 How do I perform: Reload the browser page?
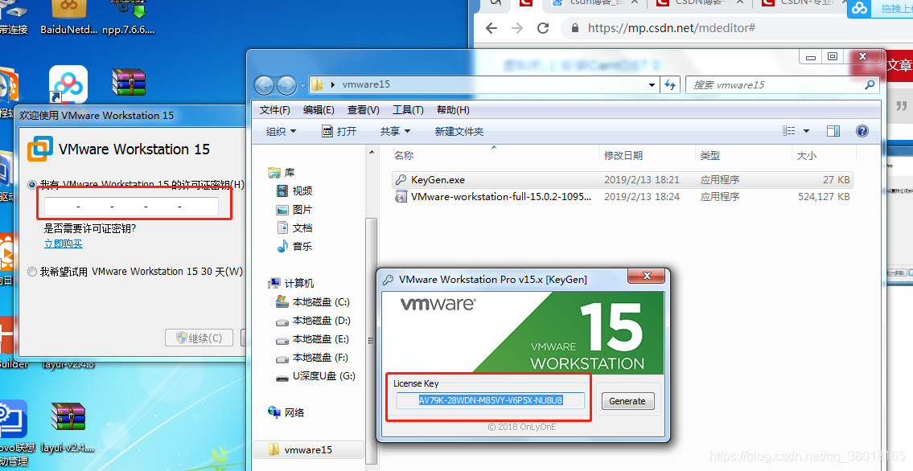point(543,28)
